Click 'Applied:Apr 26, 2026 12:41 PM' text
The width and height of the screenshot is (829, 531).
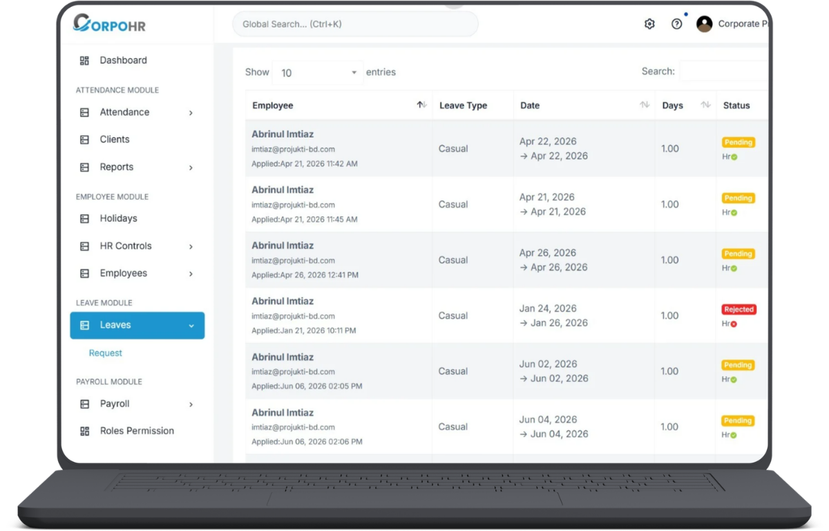[x=305, y=275]
